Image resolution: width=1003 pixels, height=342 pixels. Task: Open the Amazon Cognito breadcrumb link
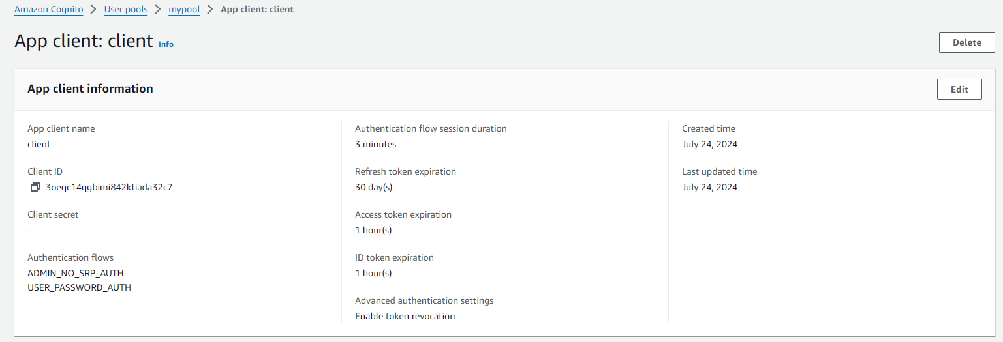pos(48,10)
